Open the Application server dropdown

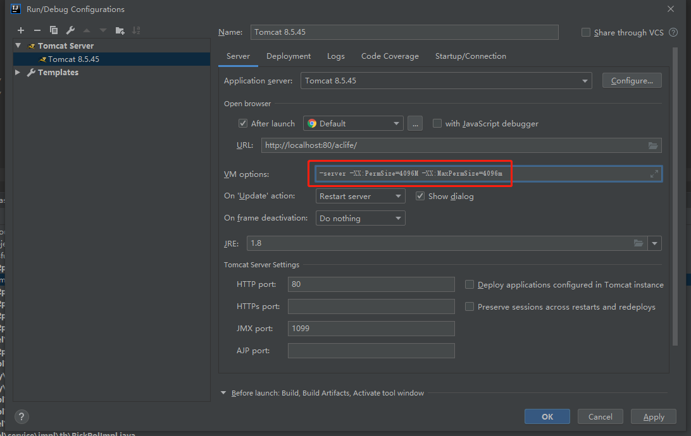tap(586, 81)
